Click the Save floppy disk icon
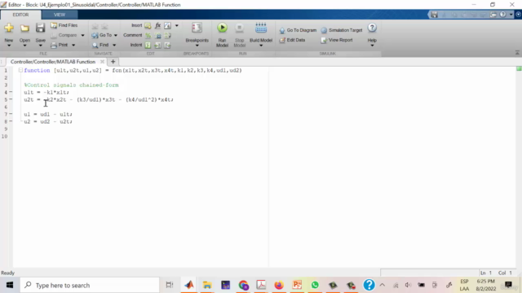The height and width of the screenshot is (293, 522). (x=40, y=28)
